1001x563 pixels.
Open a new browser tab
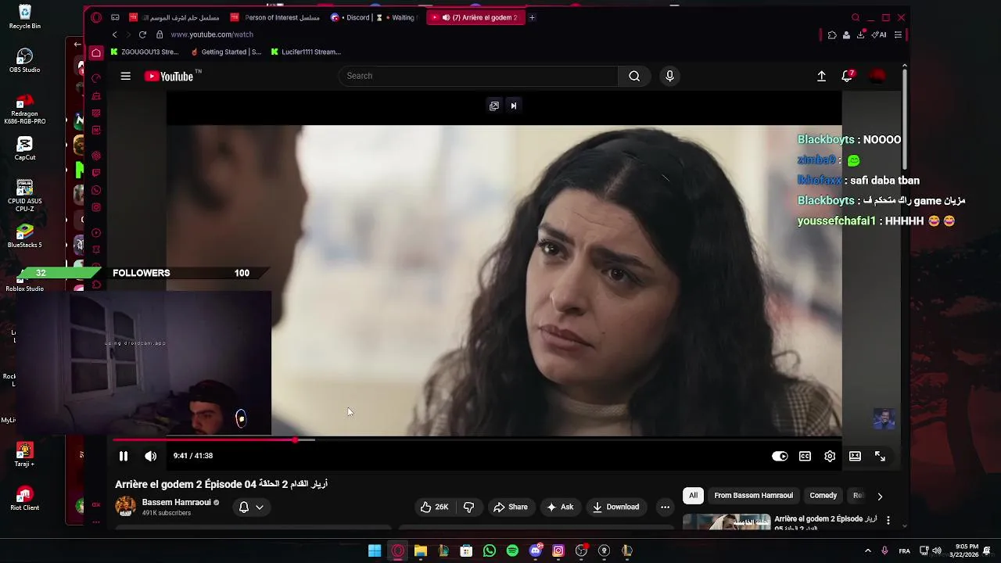532,17
